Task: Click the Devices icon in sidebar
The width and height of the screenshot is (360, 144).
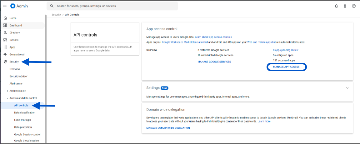Action: pyautogui.click(x=5, y=40)
